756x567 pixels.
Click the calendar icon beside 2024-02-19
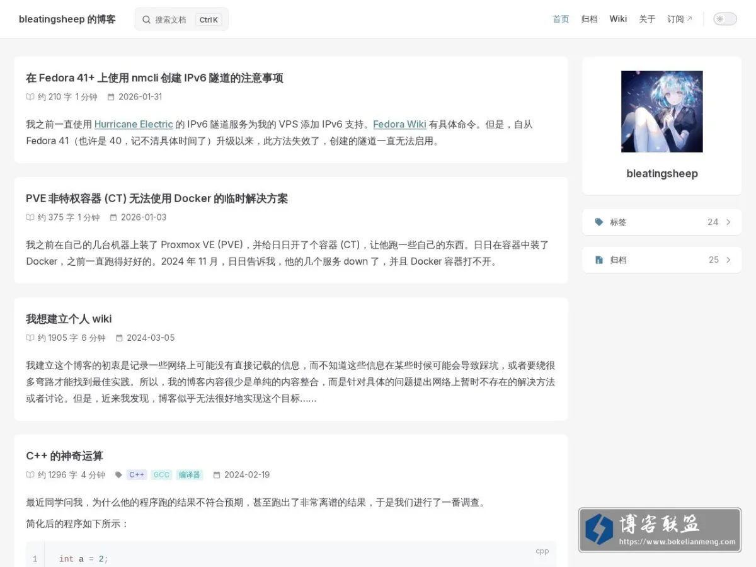217,475
